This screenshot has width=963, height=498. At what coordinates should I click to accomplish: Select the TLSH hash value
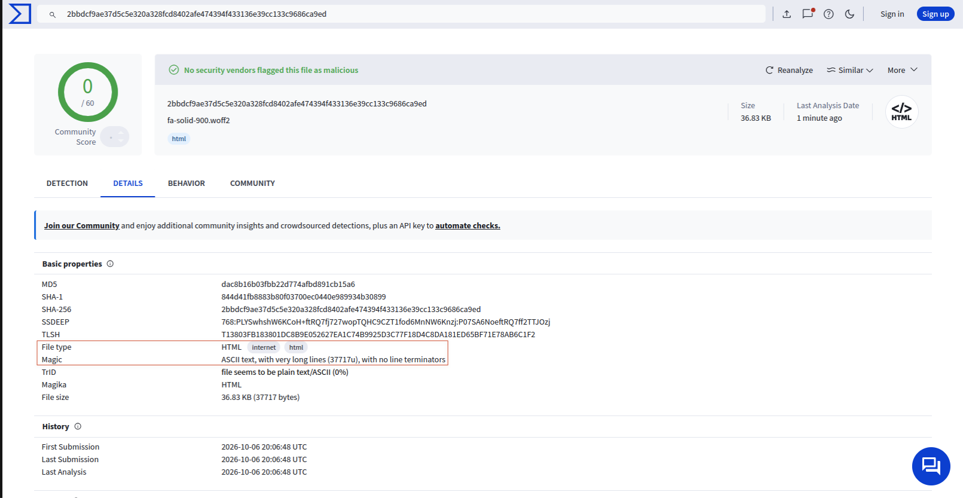click(378, 334)
